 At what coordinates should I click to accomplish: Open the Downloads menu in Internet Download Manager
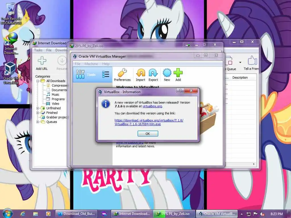[61, 50]
